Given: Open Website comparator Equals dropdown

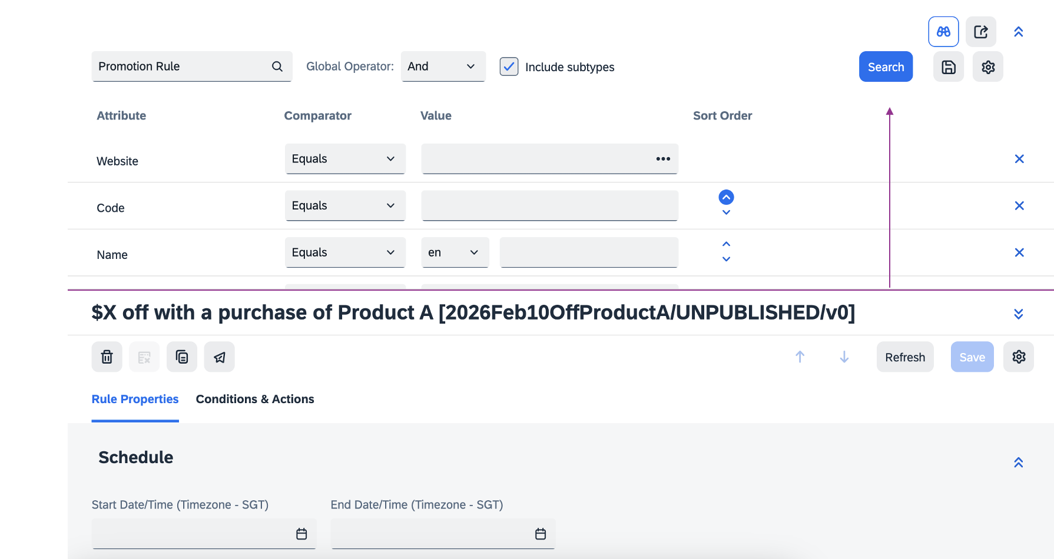Looking at the screenshot, I should [345, 159].
